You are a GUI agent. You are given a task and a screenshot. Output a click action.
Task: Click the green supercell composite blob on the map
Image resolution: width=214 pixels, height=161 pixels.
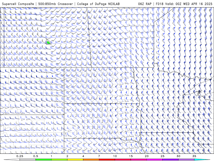point(48,43)
